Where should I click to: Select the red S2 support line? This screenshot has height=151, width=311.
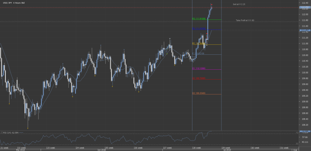pos(207,79)
